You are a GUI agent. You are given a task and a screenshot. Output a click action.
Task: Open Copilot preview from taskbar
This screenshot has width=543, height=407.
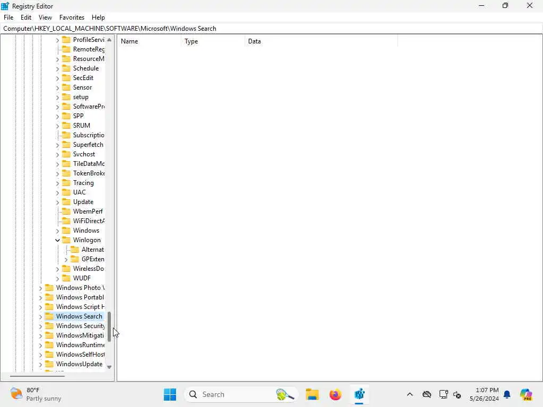coord(526,394)
